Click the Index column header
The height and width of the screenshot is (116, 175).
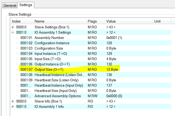(x=22, y=21)
